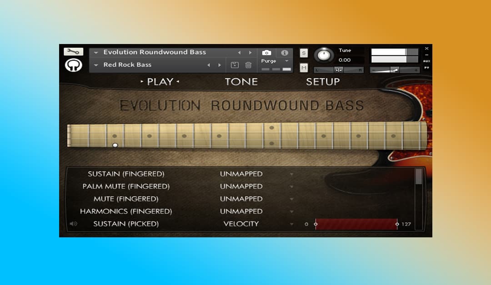This screenshot has width=491, height=285.
Task: Switch to the TONE tab
Action: click(241, 82)
